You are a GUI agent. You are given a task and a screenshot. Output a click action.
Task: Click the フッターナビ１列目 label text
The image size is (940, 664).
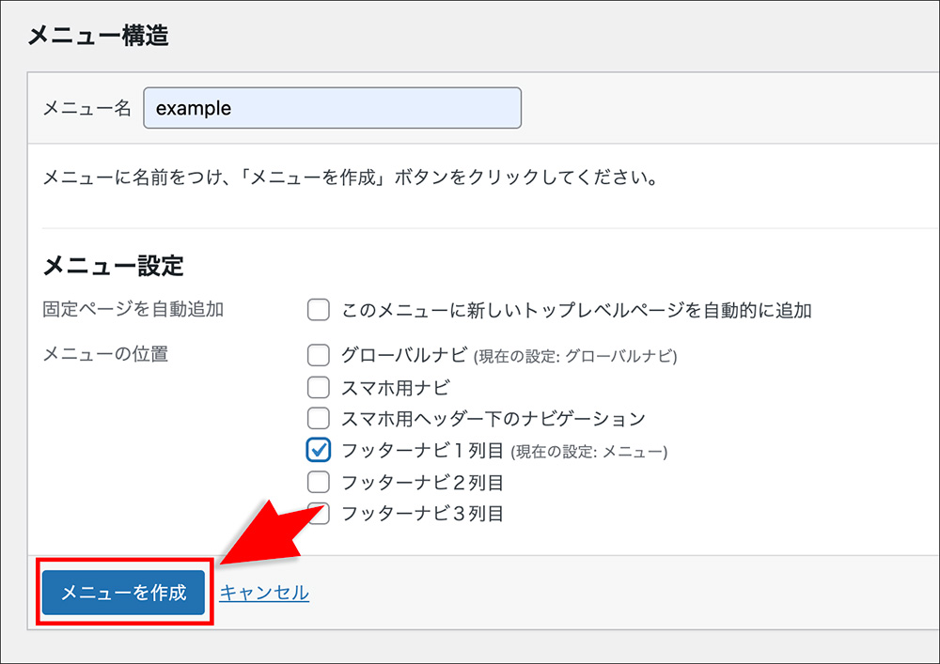422,451
